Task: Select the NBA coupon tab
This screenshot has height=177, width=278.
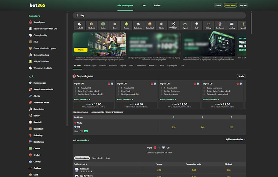Action: pyautogui.click(x=162, y=66)
